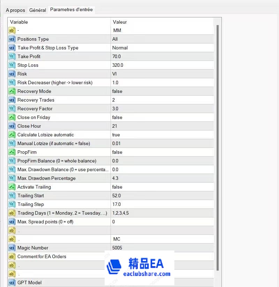This screenshot has height=287, width=279.
Task: Click the double-type icon next to Take Profit
Action: click(12, 57)
